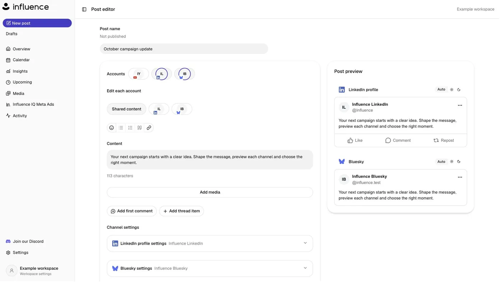Insert a block quote

click(x=140, y=129)
